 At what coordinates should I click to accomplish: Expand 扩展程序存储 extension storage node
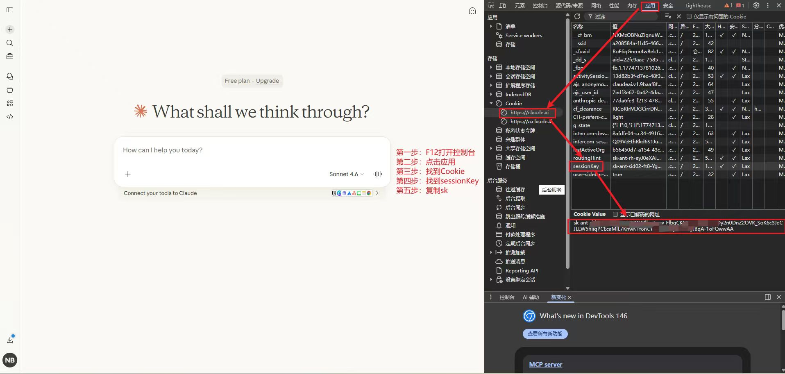point(491,85)
